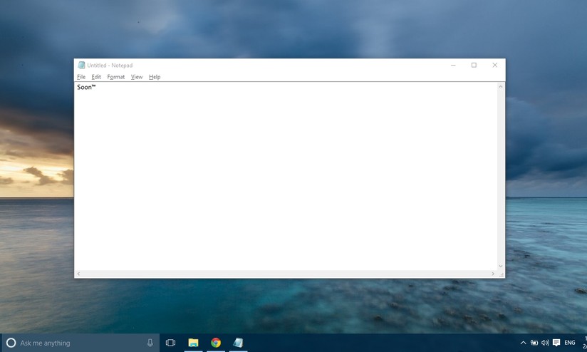Image resolution: width=587 pixels, height=352 pixels.
Task: Click the microphone icon in search box
Action: coord(150,343)
